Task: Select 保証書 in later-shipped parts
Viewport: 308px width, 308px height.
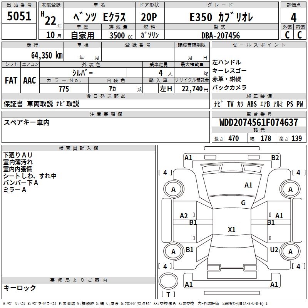Action: [x=13, y=104]
